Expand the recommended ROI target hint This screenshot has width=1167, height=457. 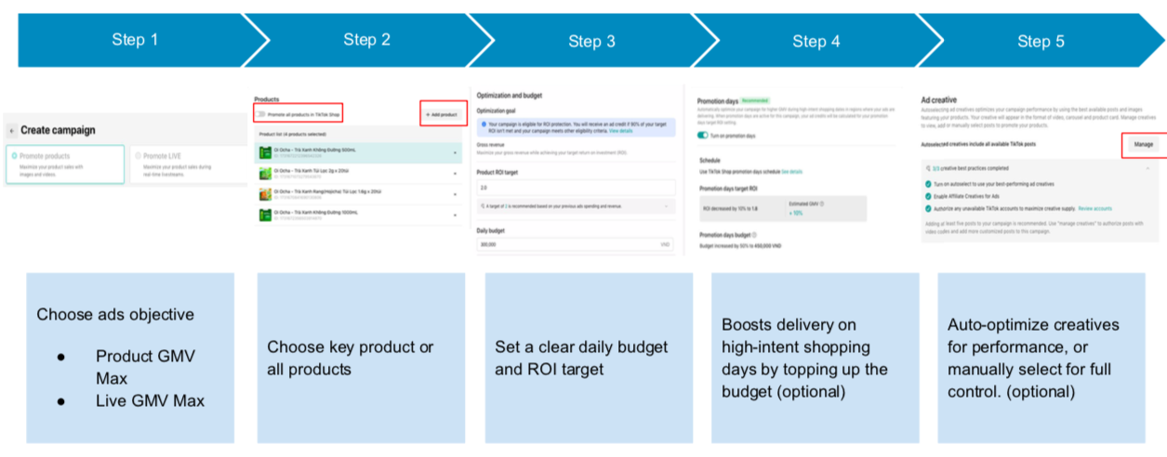[x=666, y=206]
